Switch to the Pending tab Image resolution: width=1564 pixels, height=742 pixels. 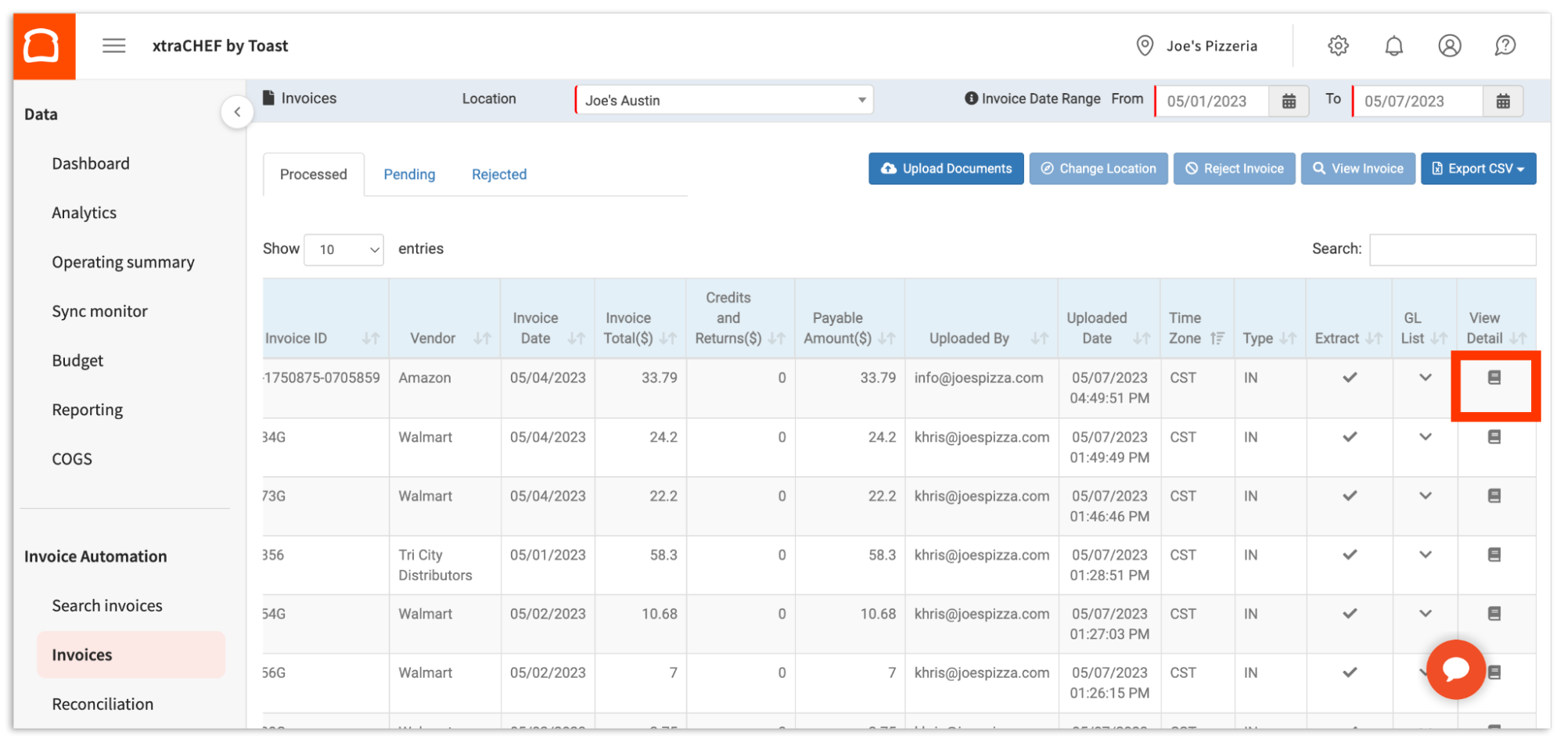(409, 174)
